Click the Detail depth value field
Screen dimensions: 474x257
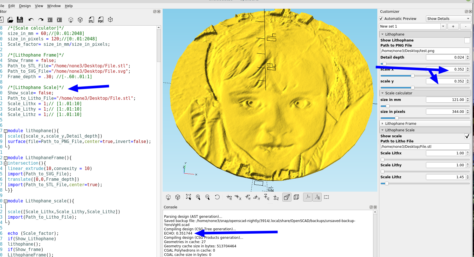(446, 57)
